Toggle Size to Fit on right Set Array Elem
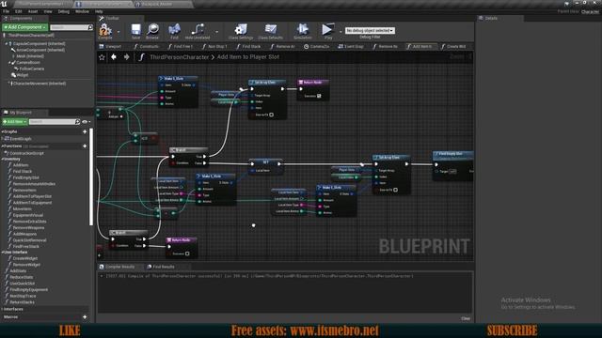Image resolution: width=602 pixels, height=338 pixels. coord(395,190)
